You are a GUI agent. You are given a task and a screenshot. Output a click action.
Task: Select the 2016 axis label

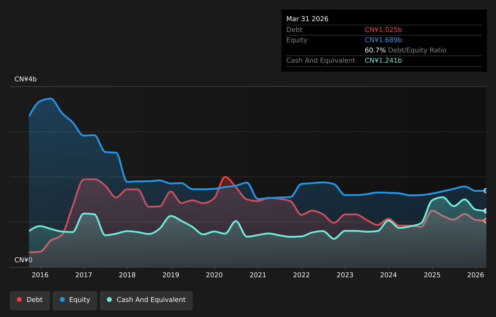(x=40, y=275)
